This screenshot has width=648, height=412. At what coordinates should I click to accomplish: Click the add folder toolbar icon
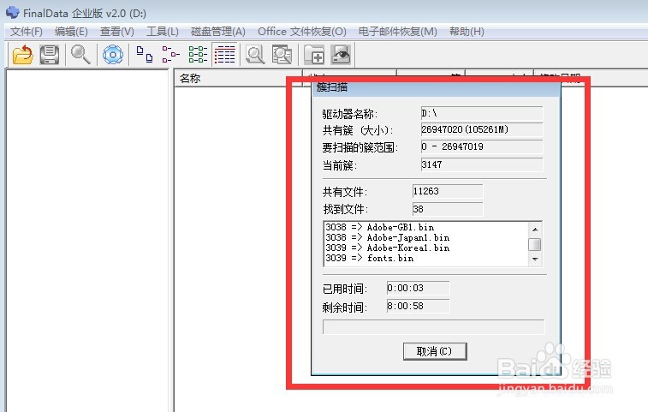(x=314, y=55)
